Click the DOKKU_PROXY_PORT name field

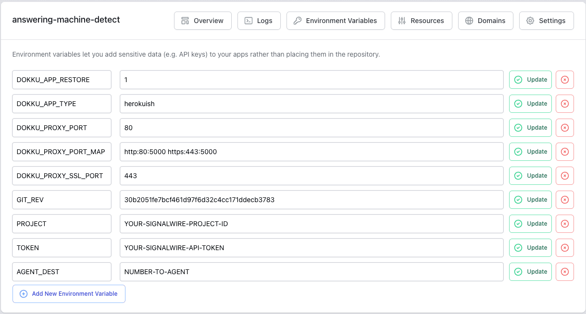[62, 128]
